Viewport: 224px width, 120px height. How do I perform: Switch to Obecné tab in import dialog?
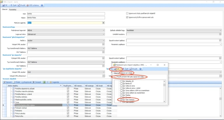click(116, 73)
